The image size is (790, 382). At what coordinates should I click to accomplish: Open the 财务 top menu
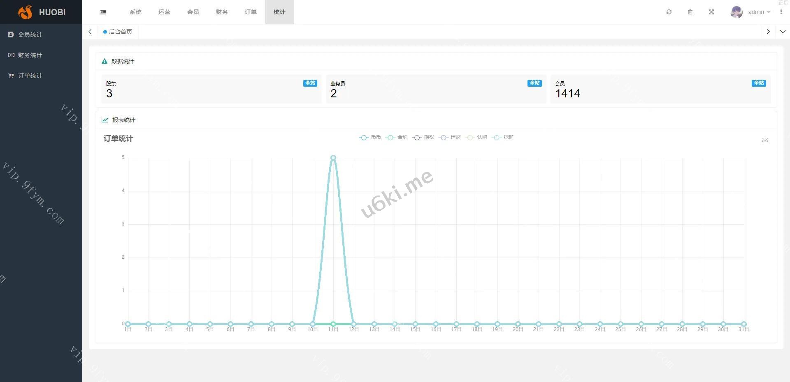[x=222, y=12]
